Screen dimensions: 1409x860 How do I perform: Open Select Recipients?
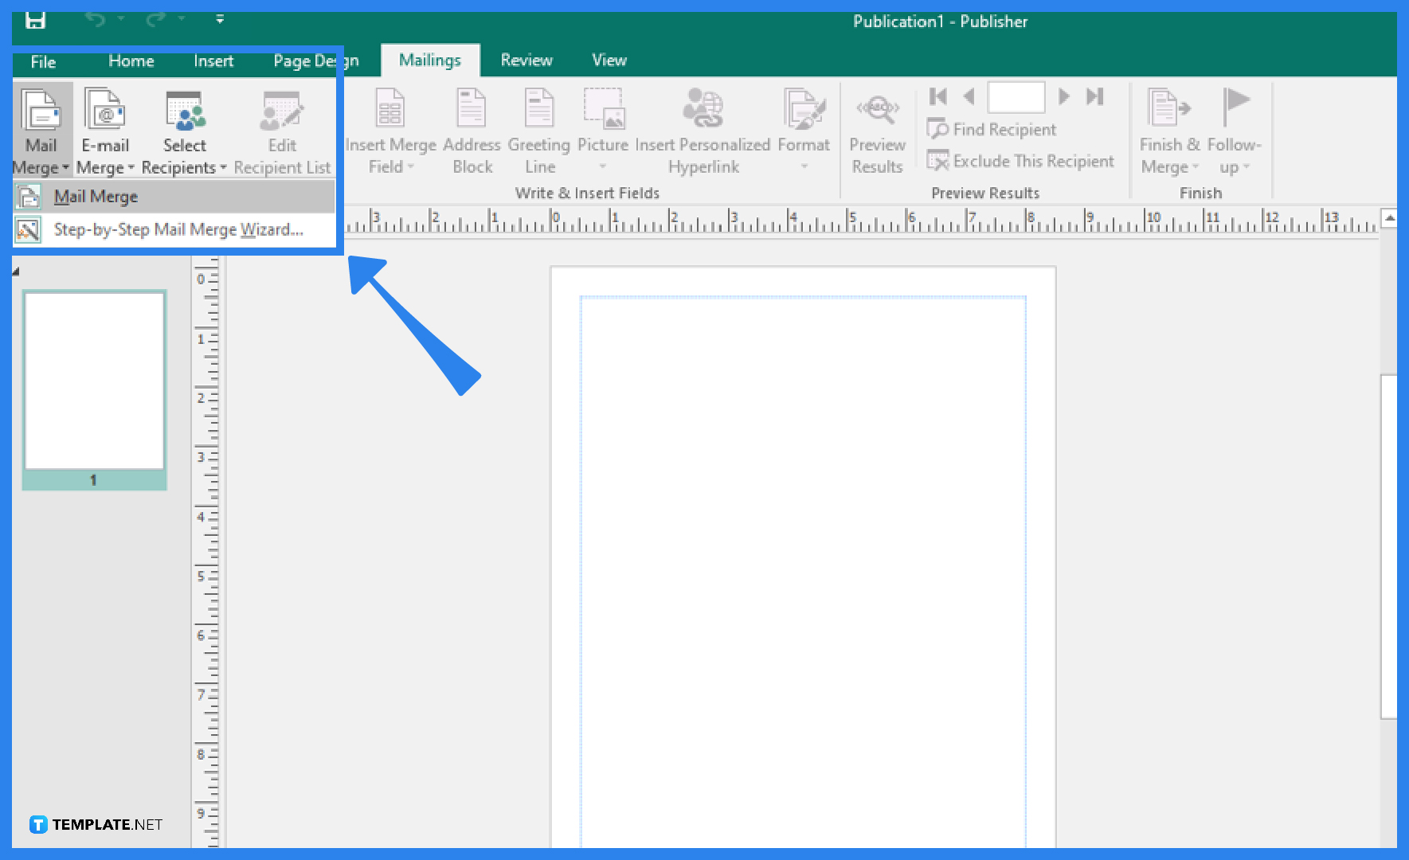184,130
